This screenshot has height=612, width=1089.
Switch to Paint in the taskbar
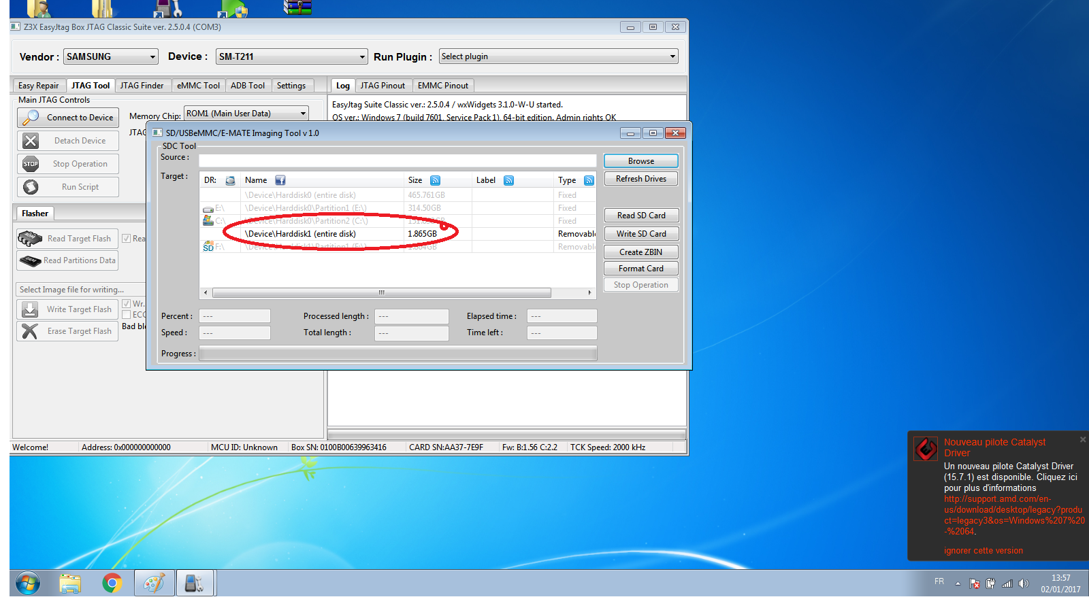pyautogui.click(x=154, y=583)
